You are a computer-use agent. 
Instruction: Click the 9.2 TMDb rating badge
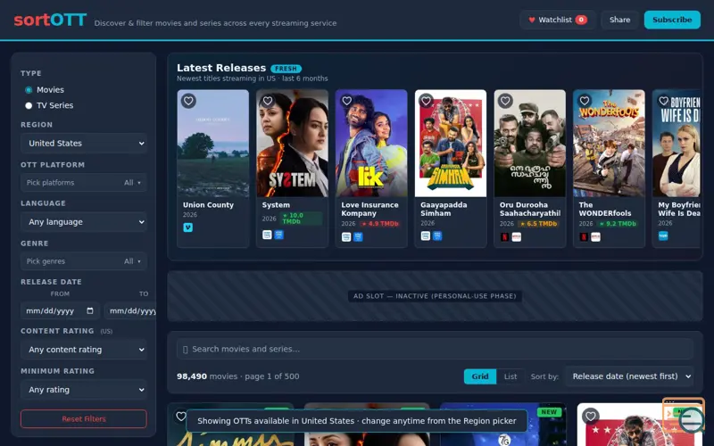pos(618,224)
